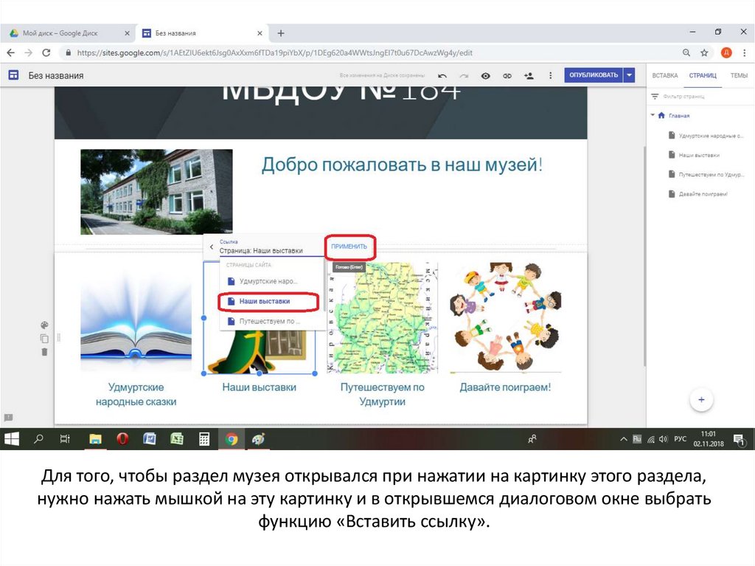Click Chrome zoom magnifier icon in address bar

[686, 52]
